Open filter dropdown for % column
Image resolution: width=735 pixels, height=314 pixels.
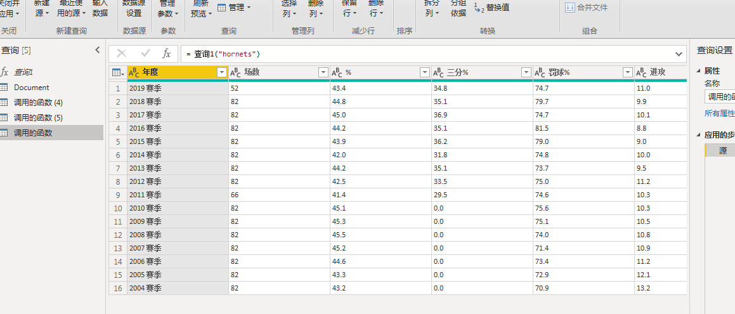pos(425,73)
